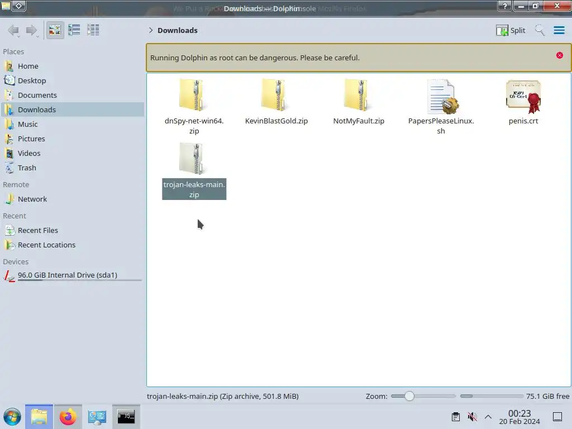Open the Konsole terminal taskbar icon
The height and width of the screenshot is (429, 572).
pyautogui.click(x=126, y=417)
